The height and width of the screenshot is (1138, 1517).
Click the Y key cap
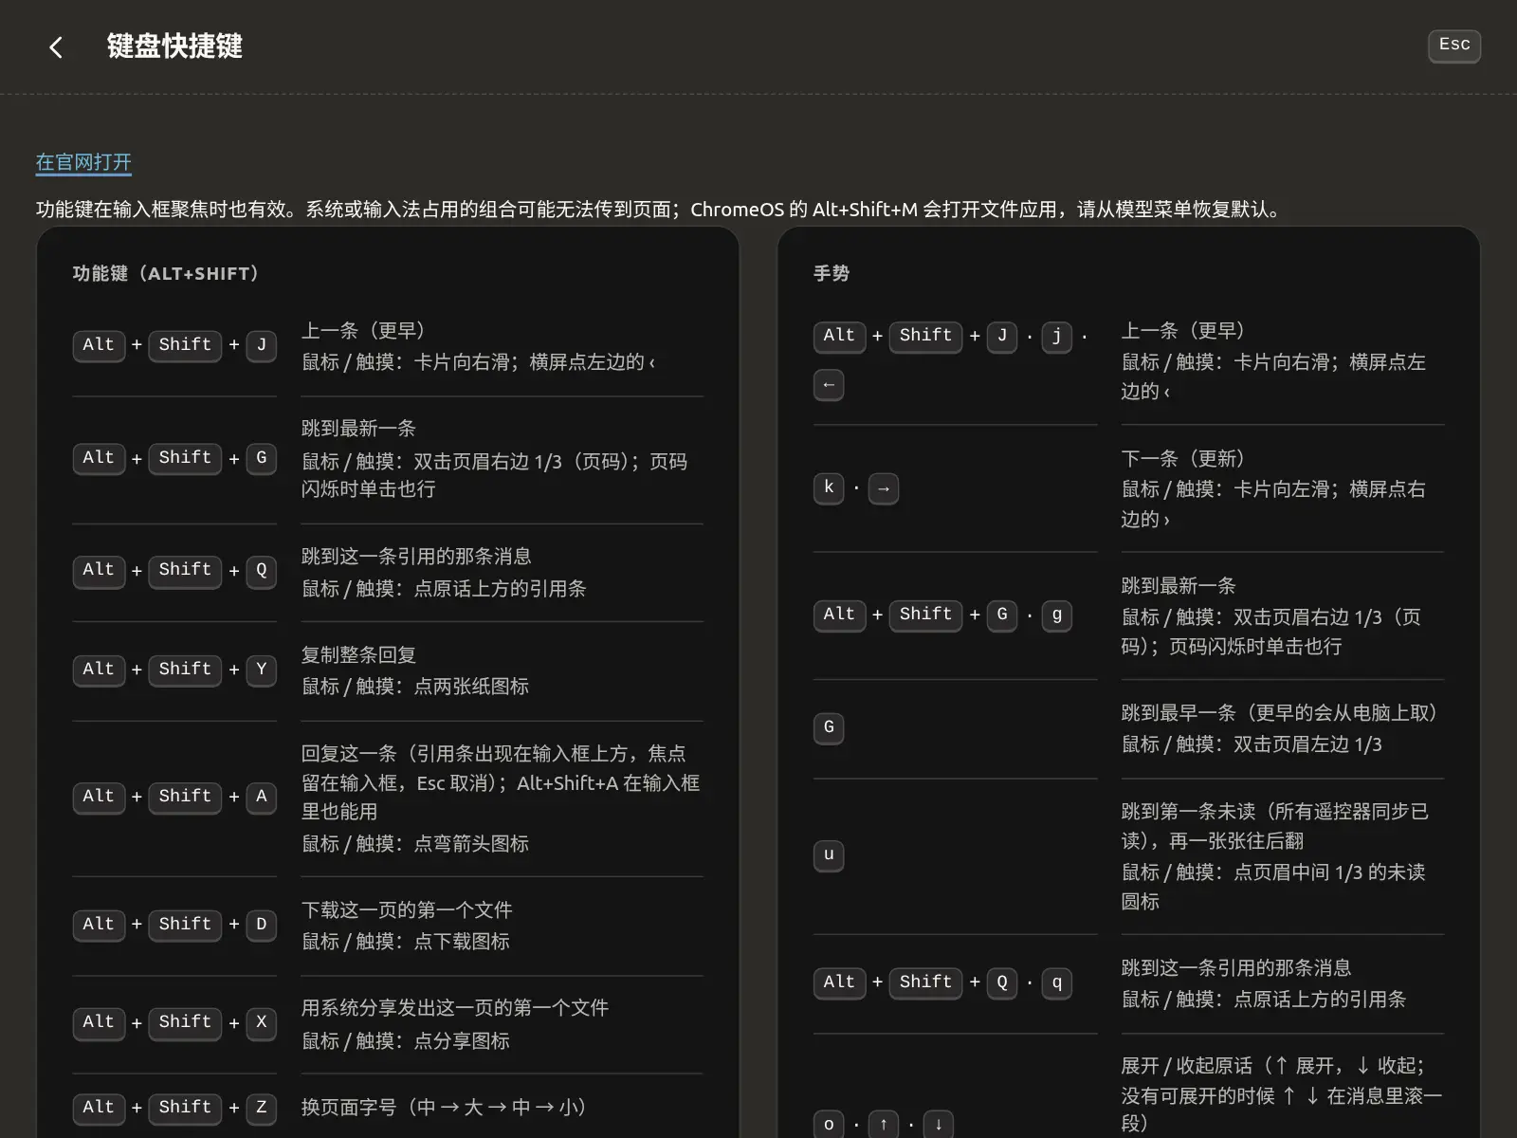262,670
